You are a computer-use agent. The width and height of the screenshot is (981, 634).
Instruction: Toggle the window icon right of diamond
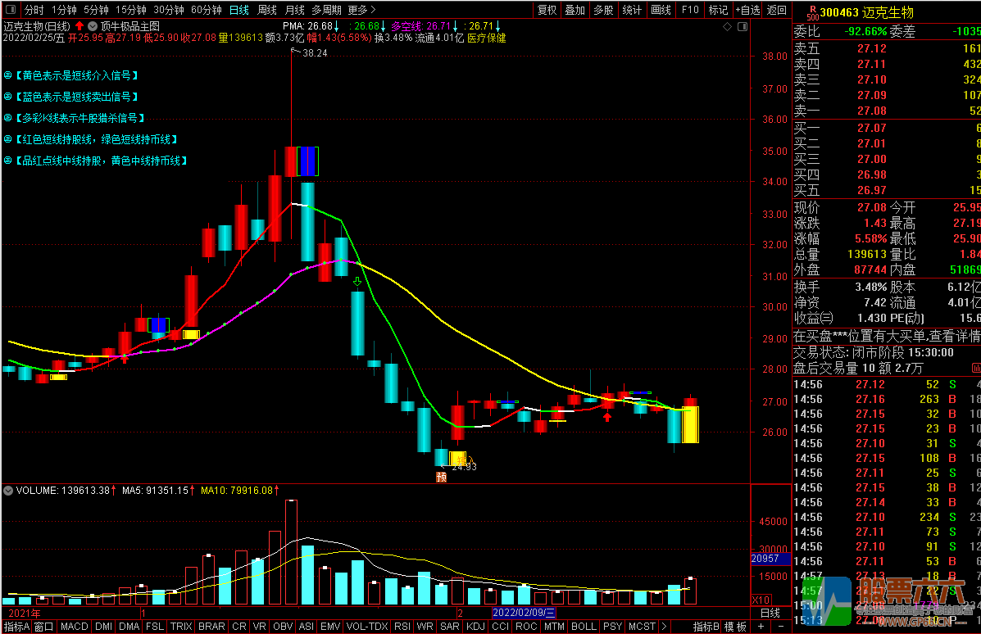click(741, 27)
